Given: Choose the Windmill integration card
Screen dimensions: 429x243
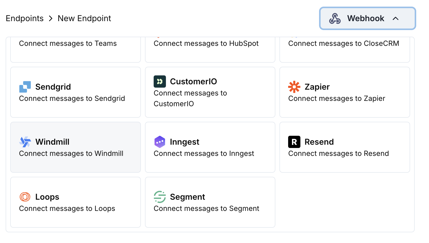Looking at the screenshot, I should pos(75,147).
